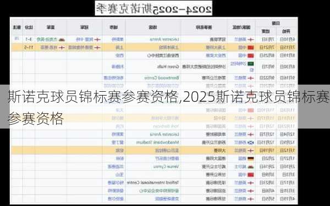
Task: Click the Saudi Arabia flag icon
Action: (x=251, y=64)
